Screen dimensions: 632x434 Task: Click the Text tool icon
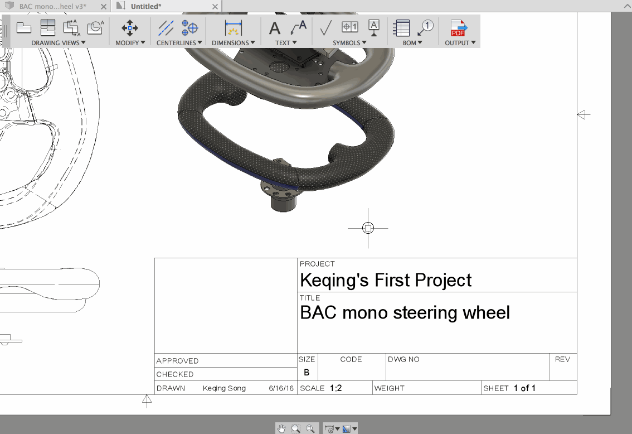[x=275, y=27]
